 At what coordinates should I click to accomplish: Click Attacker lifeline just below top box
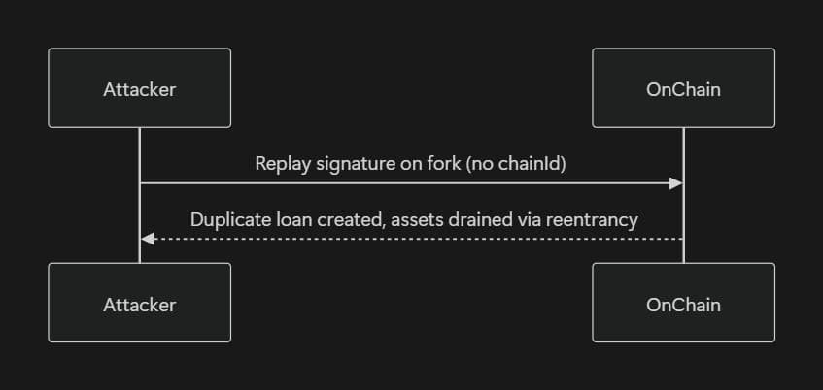pos(139,141)
